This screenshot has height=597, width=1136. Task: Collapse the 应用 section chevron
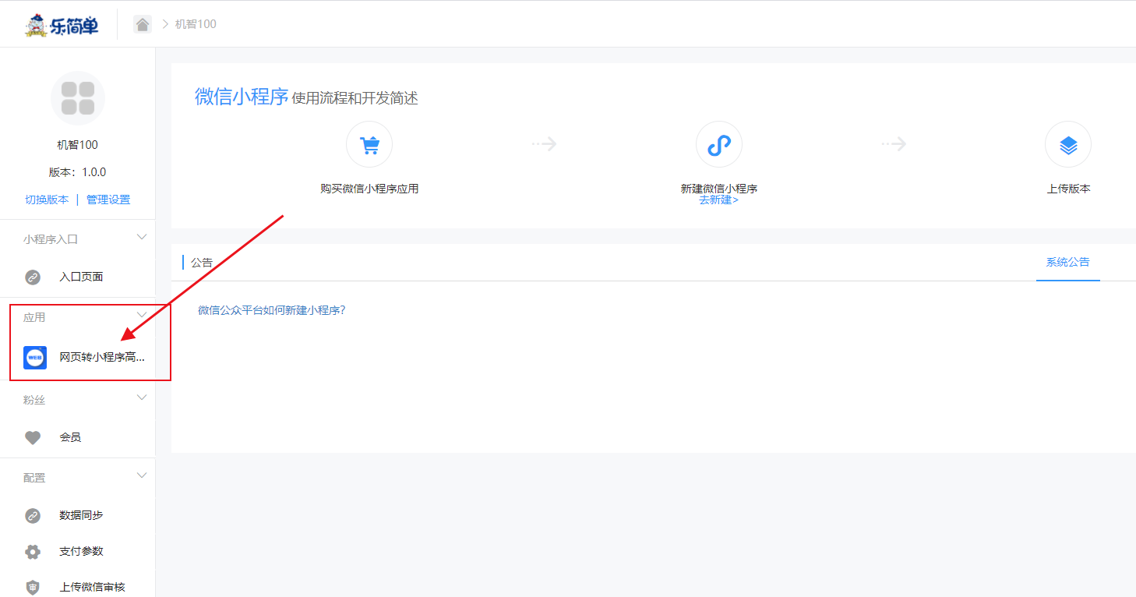[x=142, y=315]
